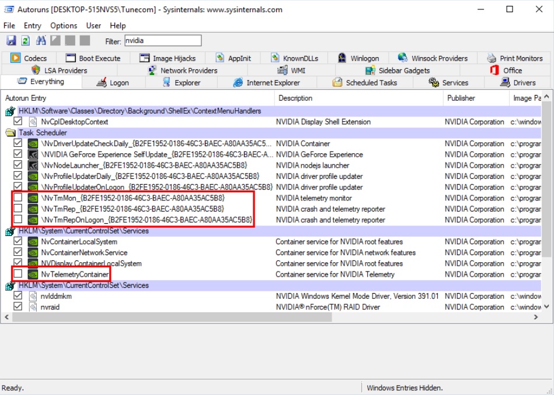
Task: Sort by the Description column header
Action: coord(359,98)
